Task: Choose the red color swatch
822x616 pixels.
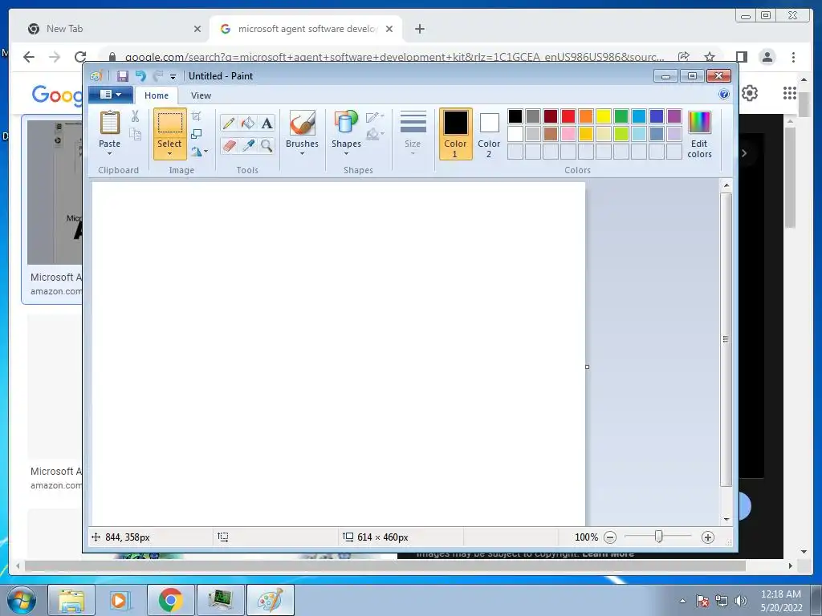Action: pyautogui.click(x=568, y=116)
